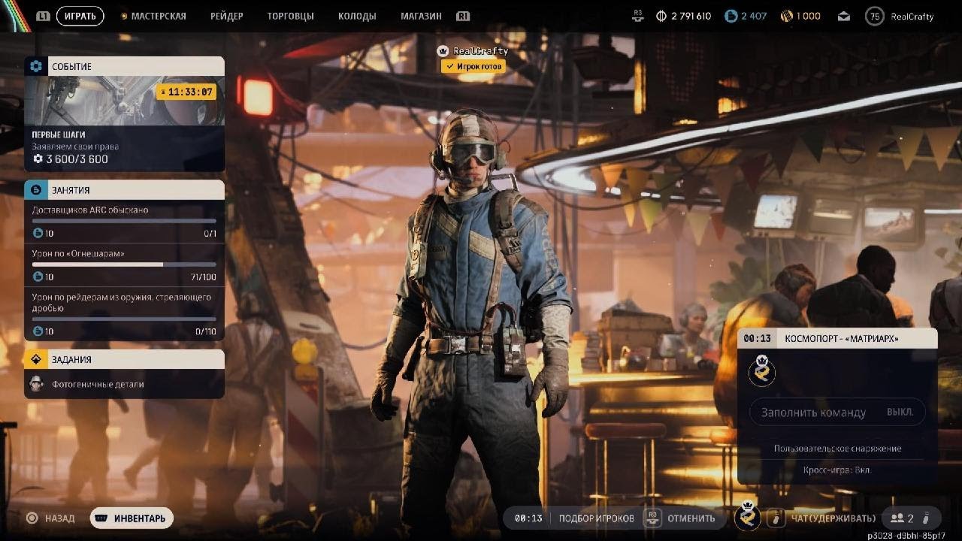
Task: Open the ИНВЕНТАРЬ button
Action: tap(132, 518)
